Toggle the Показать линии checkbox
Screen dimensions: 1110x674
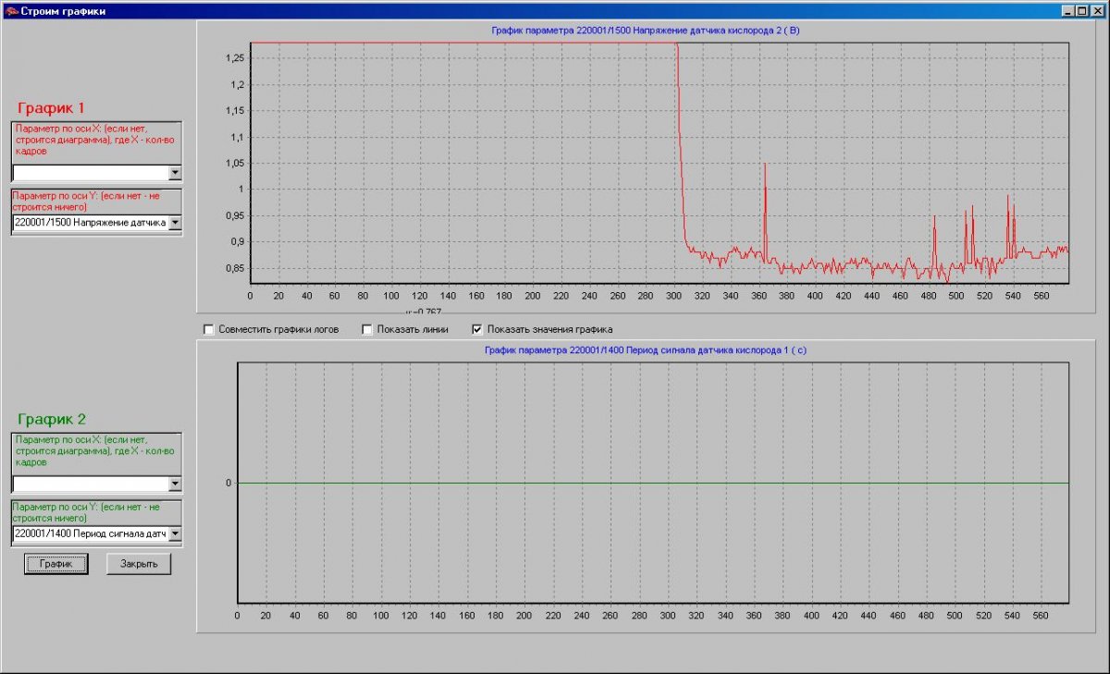click(367, 329)
